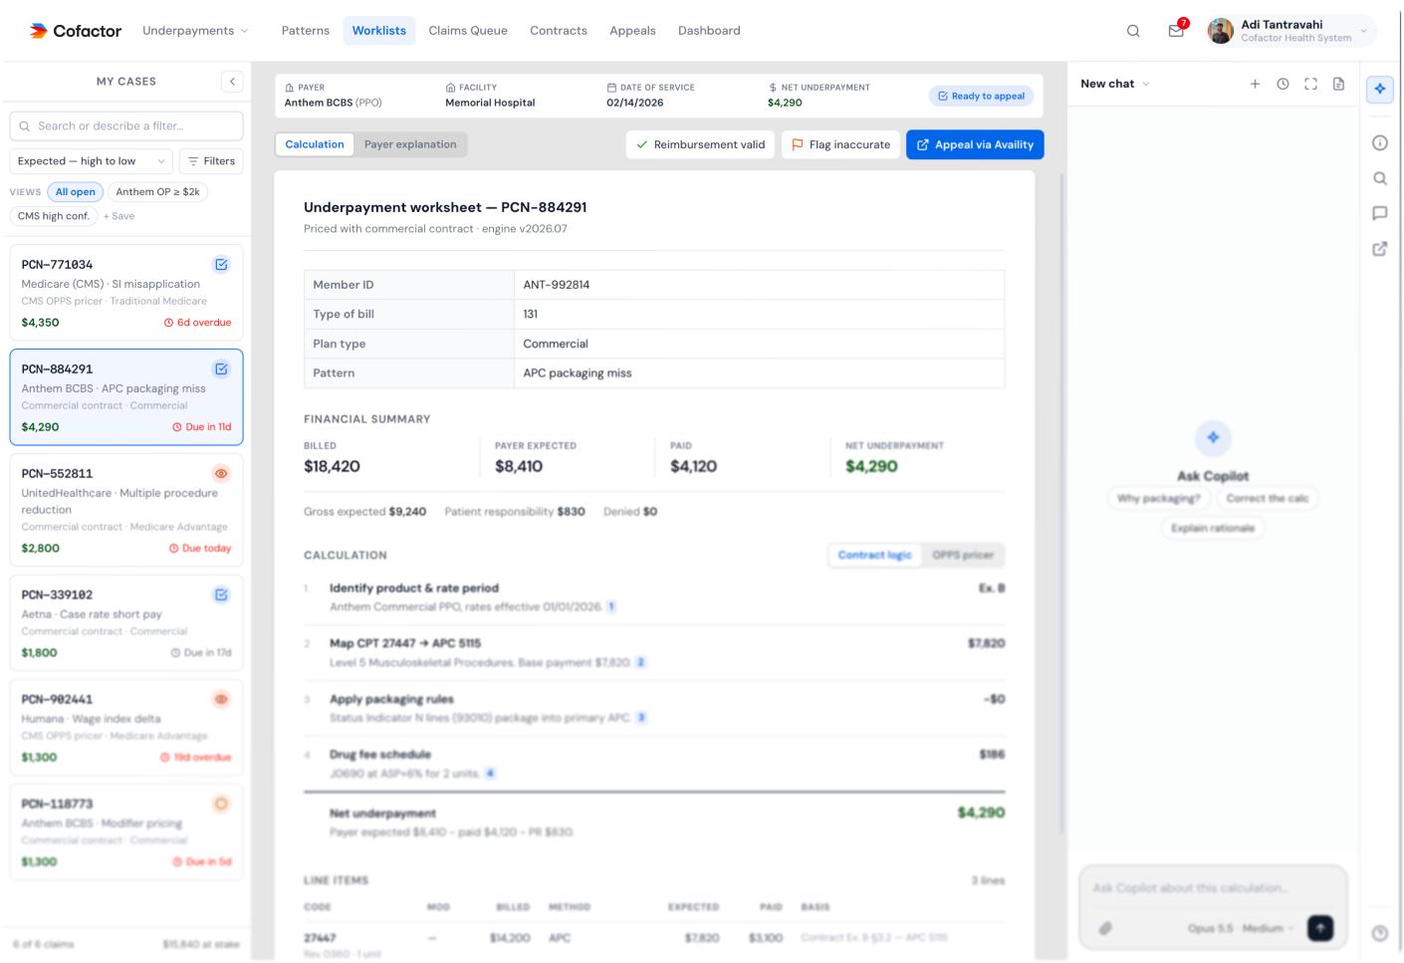
Task: Expand the chat panel to fullscreen
Action: tap(1310, 84)
